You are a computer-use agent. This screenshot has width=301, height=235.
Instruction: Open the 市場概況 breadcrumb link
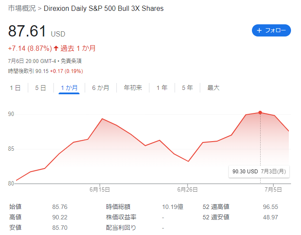click(22, 8)
